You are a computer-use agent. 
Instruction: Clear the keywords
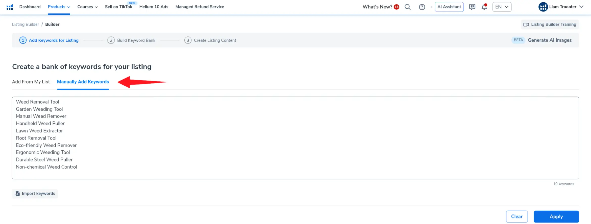(517, 216)
